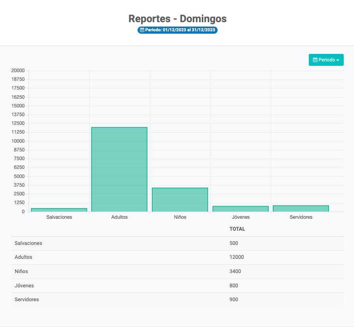
Task: Click the Salvaciones bar in the chart
Action: [59, 210]
